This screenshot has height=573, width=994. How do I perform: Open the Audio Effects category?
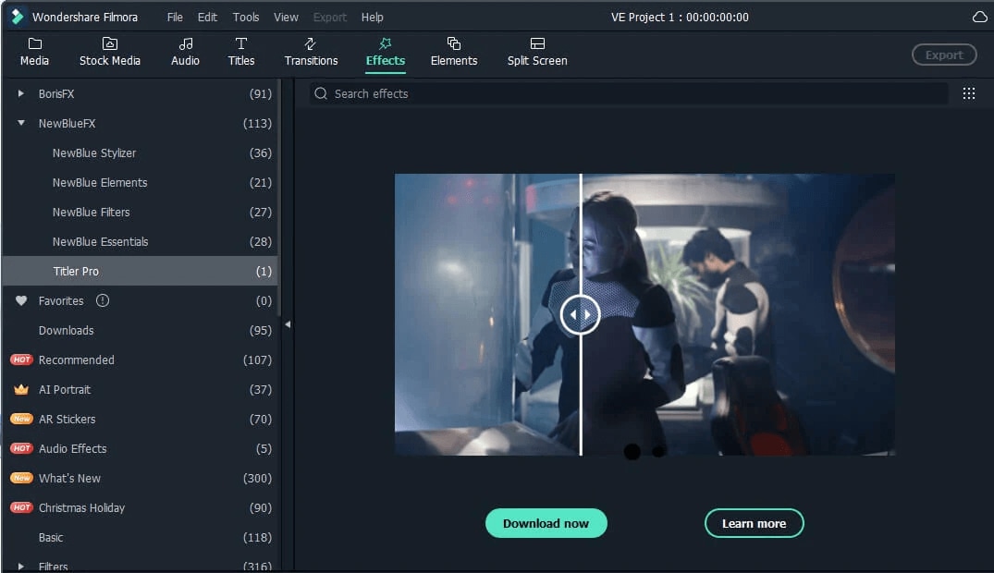point(140,449)
